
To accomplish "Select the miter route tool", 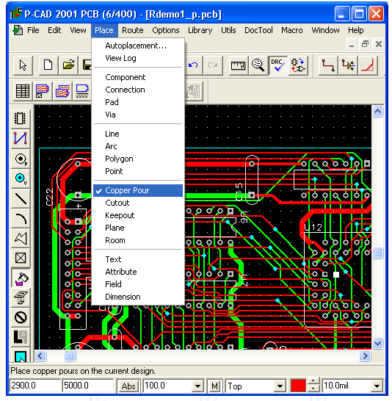I will pos(368,65).
